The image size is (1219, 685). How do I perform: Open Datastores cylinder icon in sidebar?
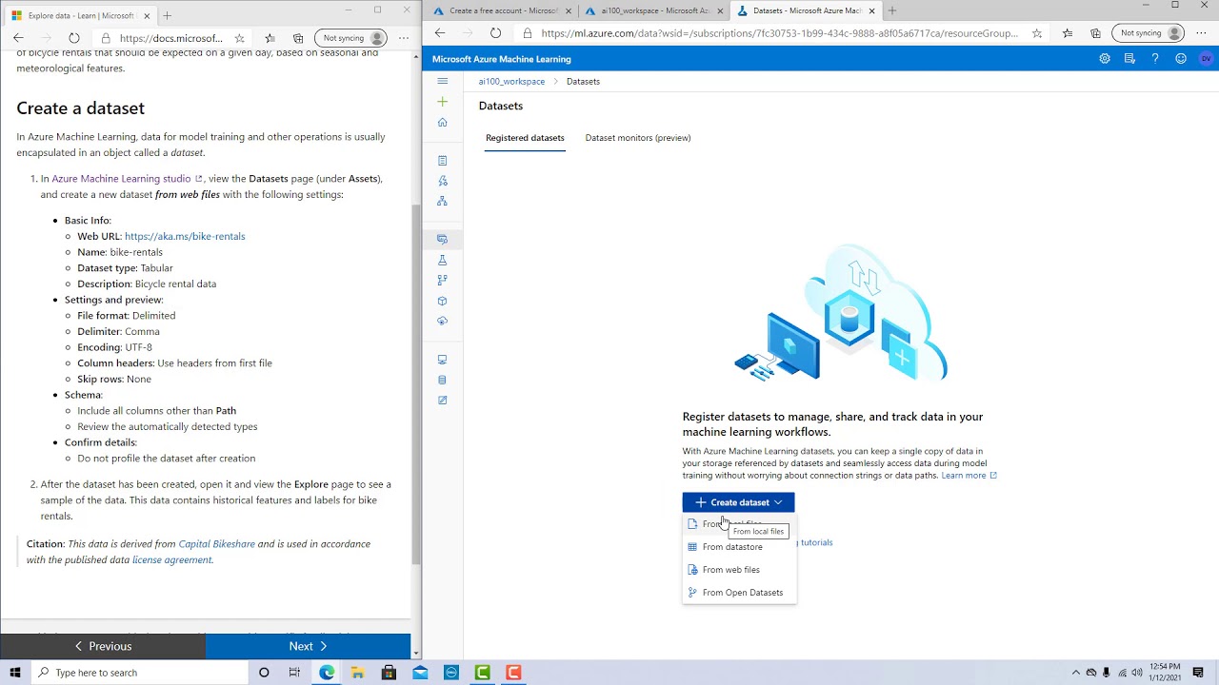coord(442,380)
